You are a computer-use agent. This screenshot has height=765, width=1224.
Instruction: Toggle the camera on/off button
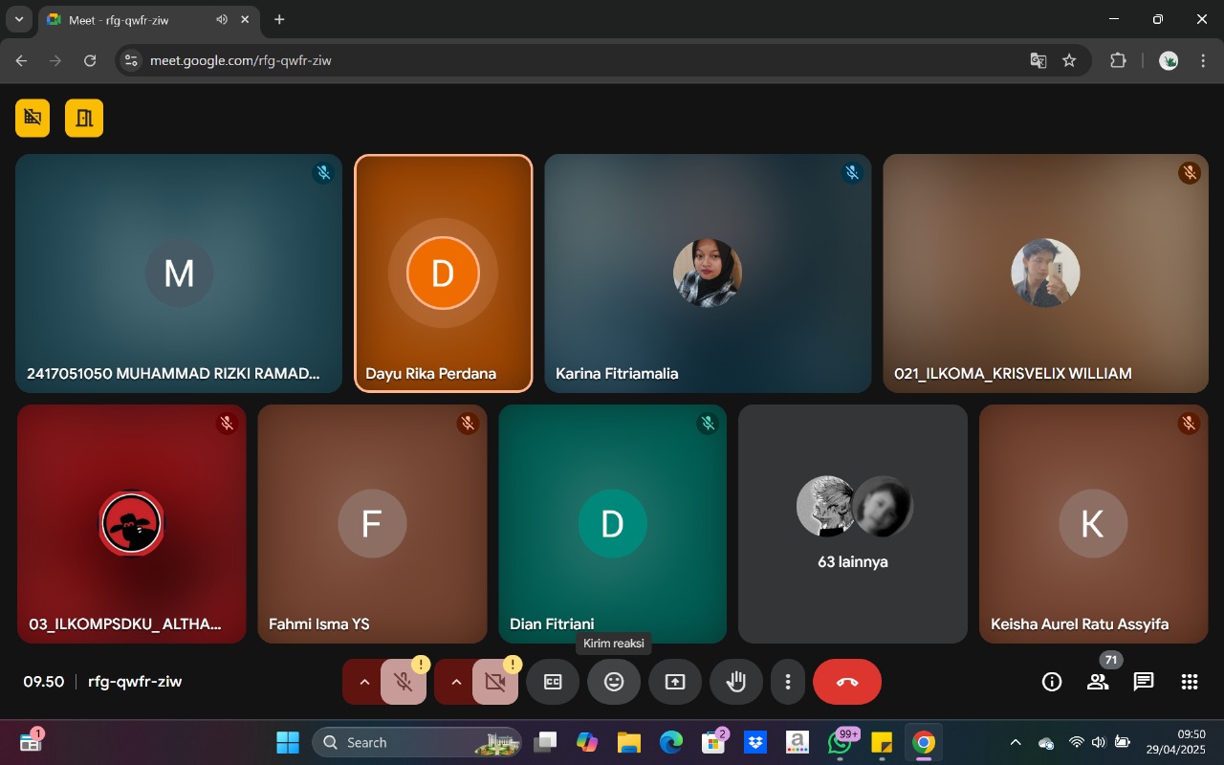[x=495, y=682]
